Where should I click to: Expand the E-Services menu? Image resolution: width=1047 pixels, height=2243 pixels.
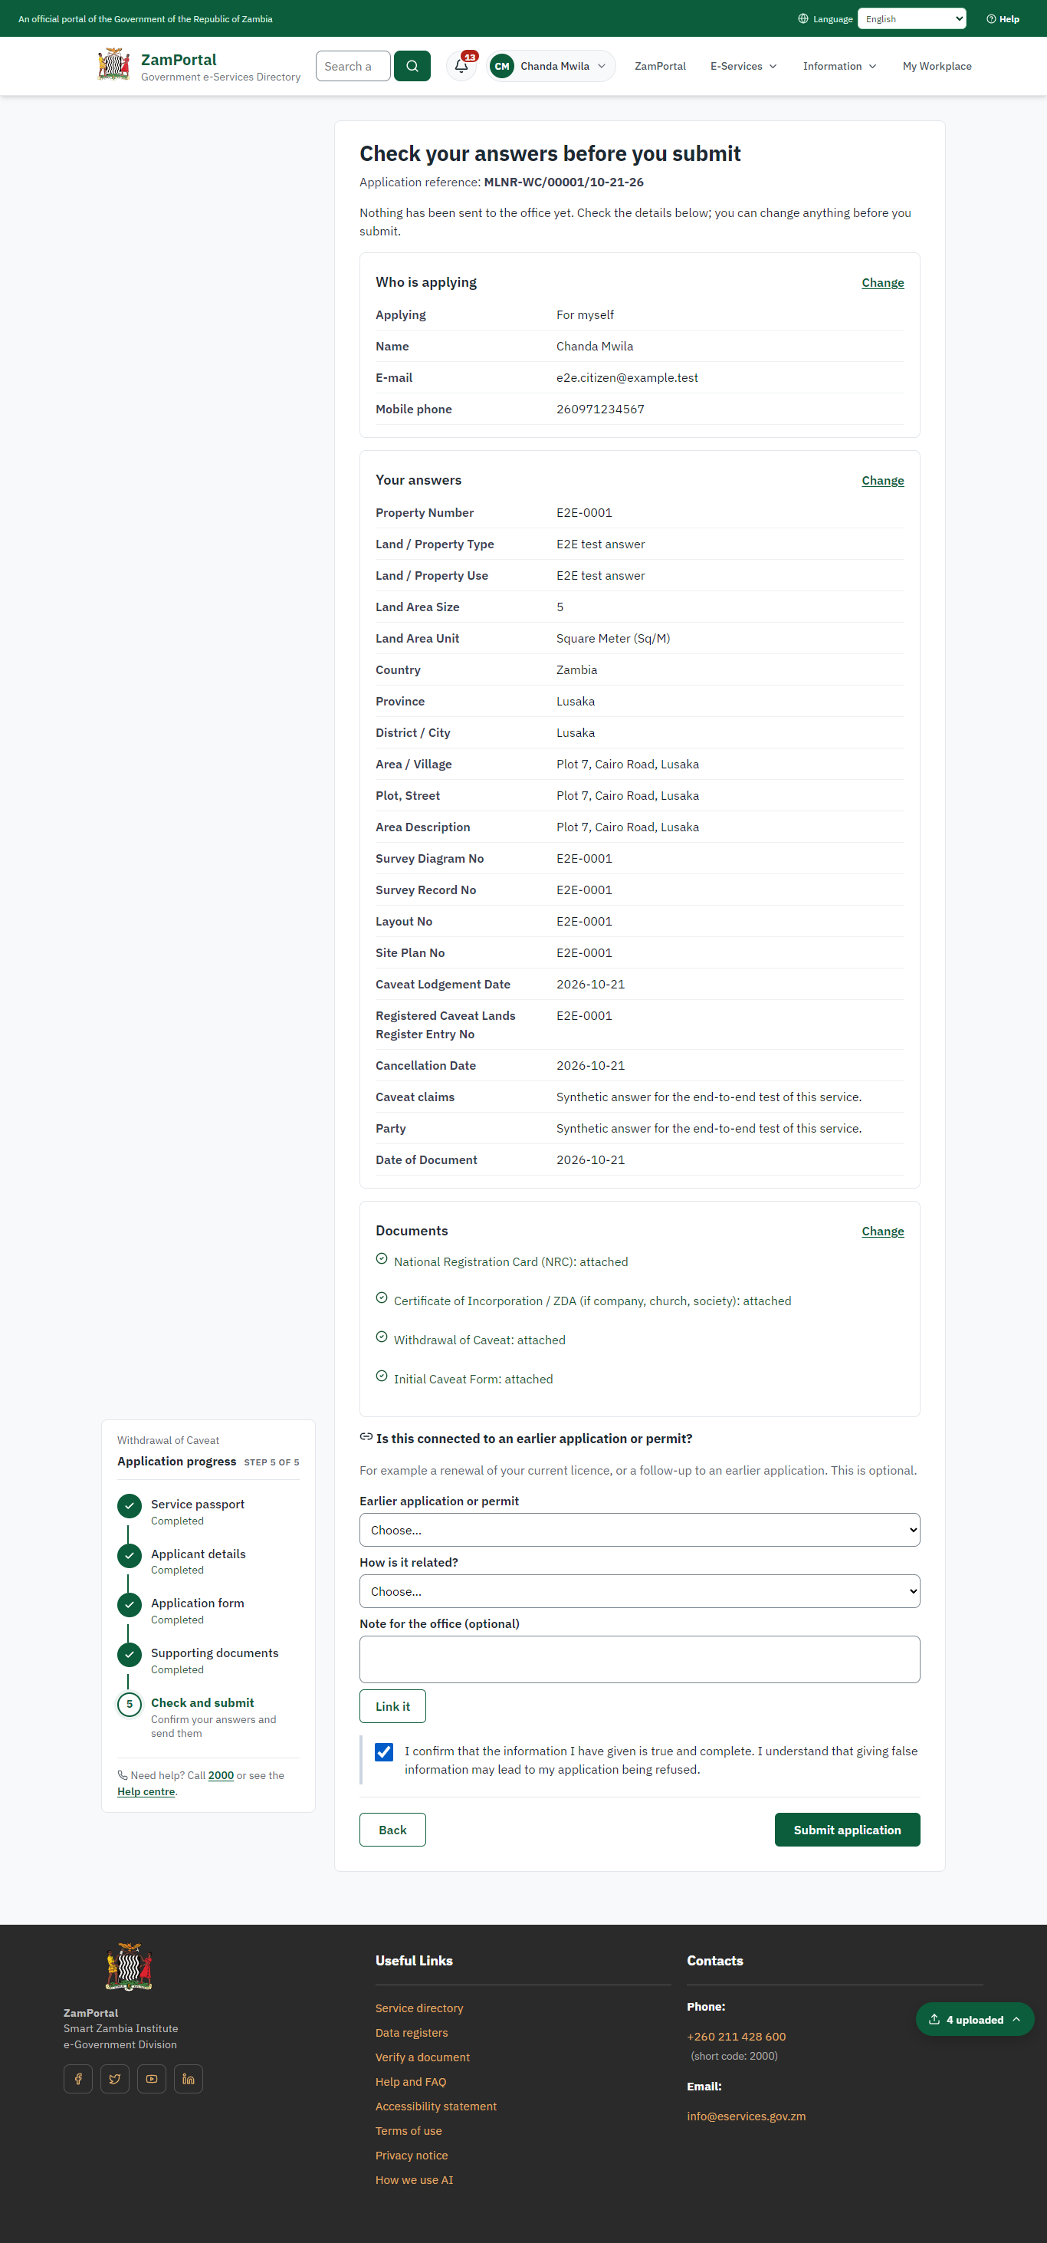click(743, 66)
